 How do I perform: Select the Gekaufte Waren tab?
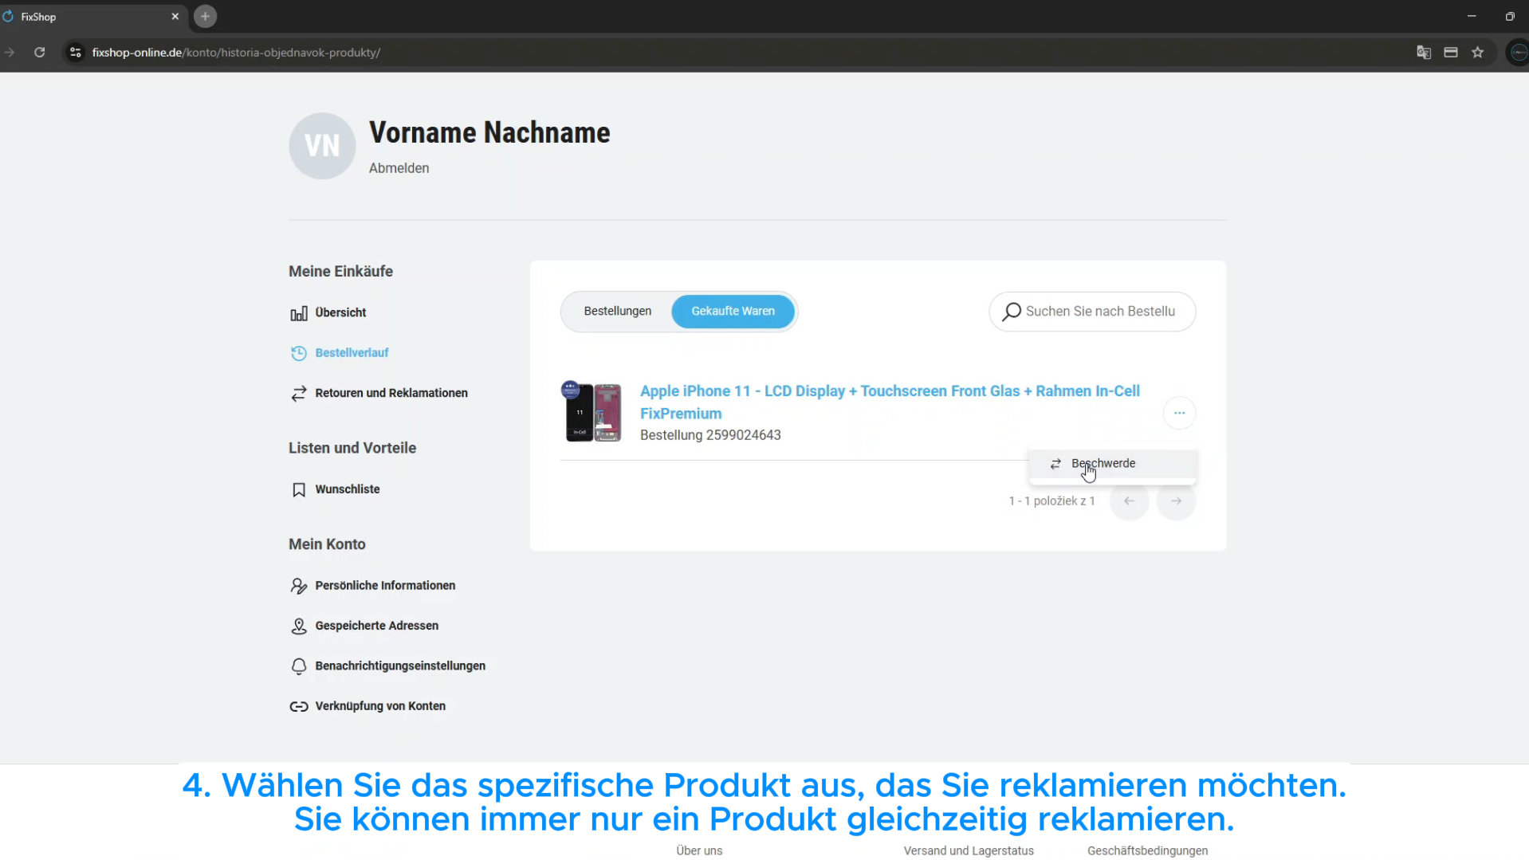coord(732,311)
